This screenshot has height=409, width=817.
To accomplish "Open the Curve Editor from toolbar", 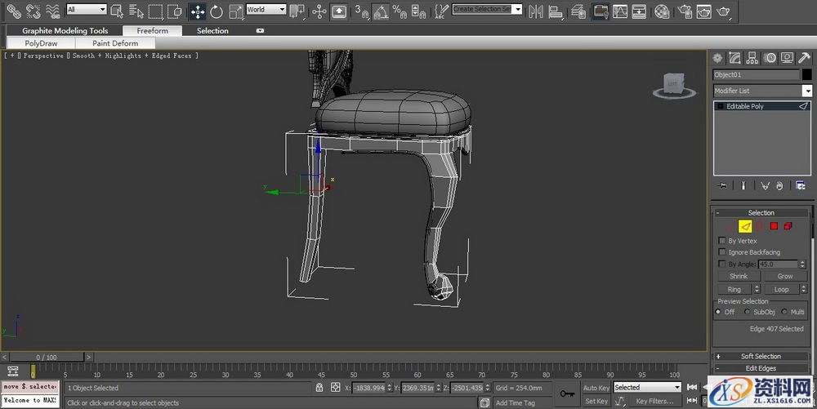I will pyautogui.click(x=620, y=11).
